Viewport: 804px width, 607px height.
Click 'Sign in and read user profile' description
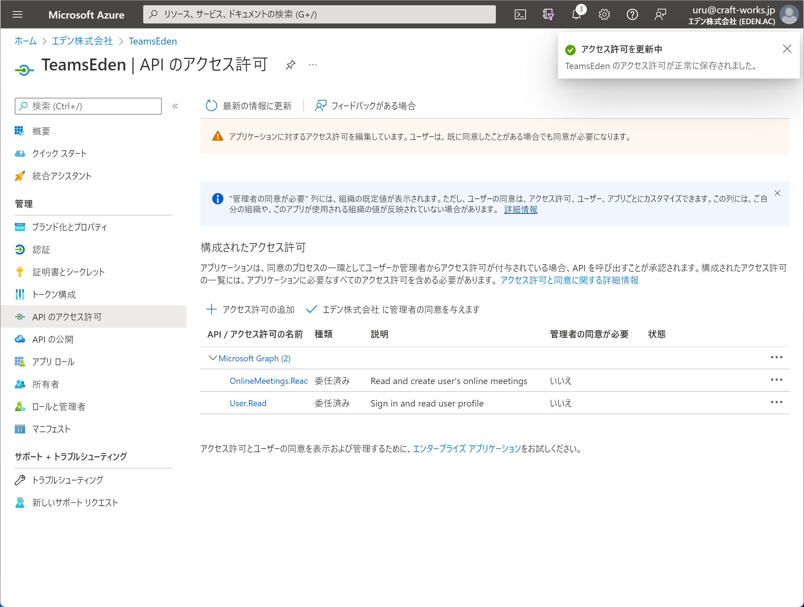427,403
